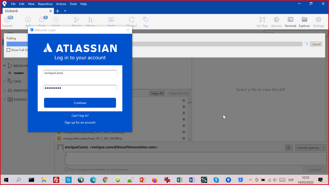Open FileZilla from the taskbar
Viewport: 329px width, 185px height.
(x=56, y=180)
